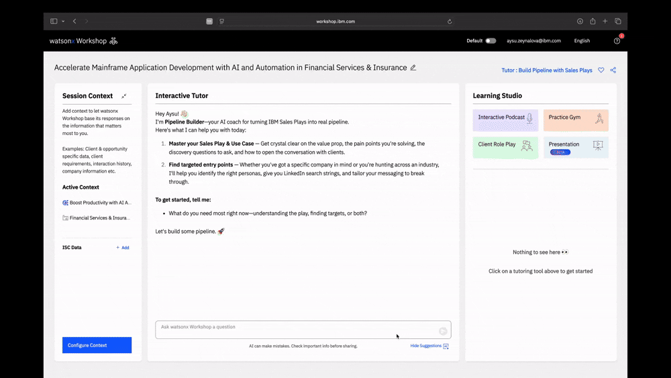Open the Practice Gym tool

click(576, 120)
